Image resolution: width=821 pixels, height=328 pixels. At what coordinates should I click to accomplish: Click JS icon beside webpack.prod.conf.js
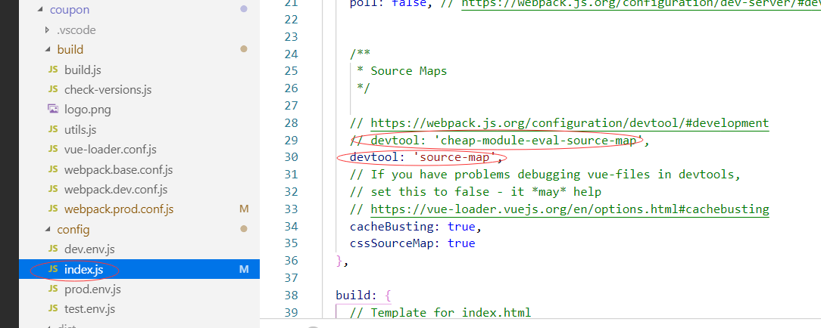pyautogui.click(x=53, y=209)
